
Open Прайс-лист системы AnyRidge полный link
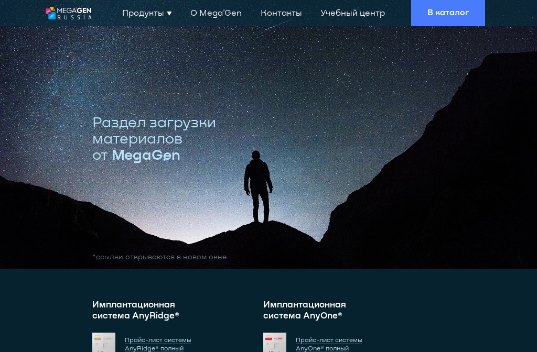point(158,344)
